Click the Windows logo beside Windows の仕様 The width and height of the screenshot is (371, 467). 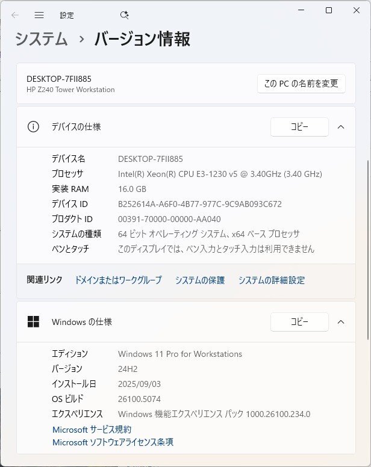click(33, 321)
